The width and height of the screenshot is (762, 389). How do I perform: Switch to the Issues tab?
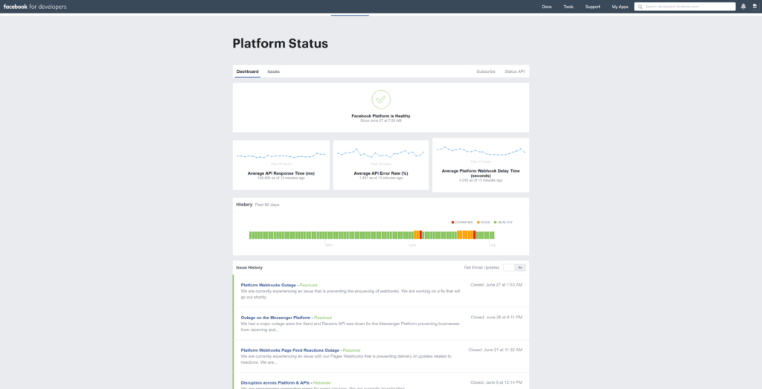pyautogui.click(x=273, y=71)
